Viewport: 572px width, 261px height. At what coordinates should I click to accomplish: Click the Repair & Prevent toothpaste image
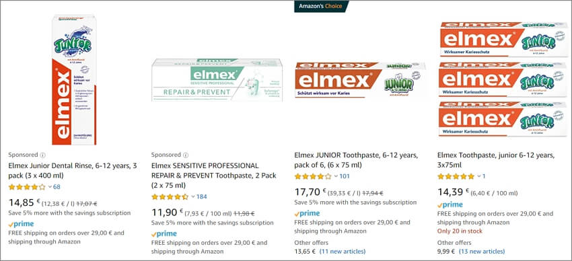pos(217,80)
